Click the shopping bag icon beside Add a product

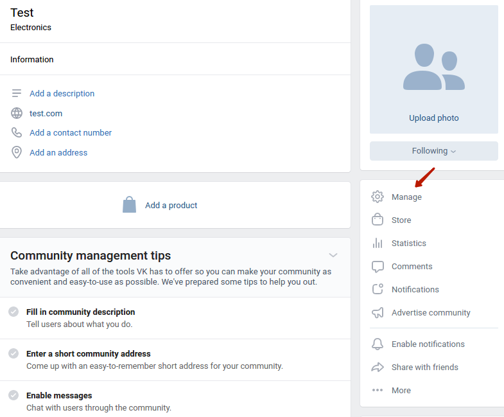tap(129, 204)
